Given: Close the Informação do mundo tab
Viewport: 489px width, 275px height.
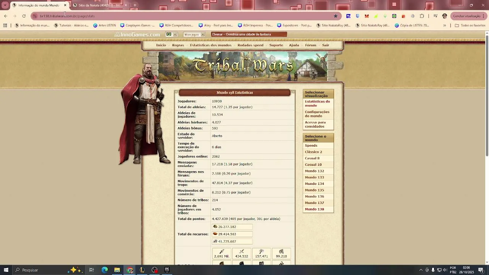Looking at the screenshot, I should (65, 5).
